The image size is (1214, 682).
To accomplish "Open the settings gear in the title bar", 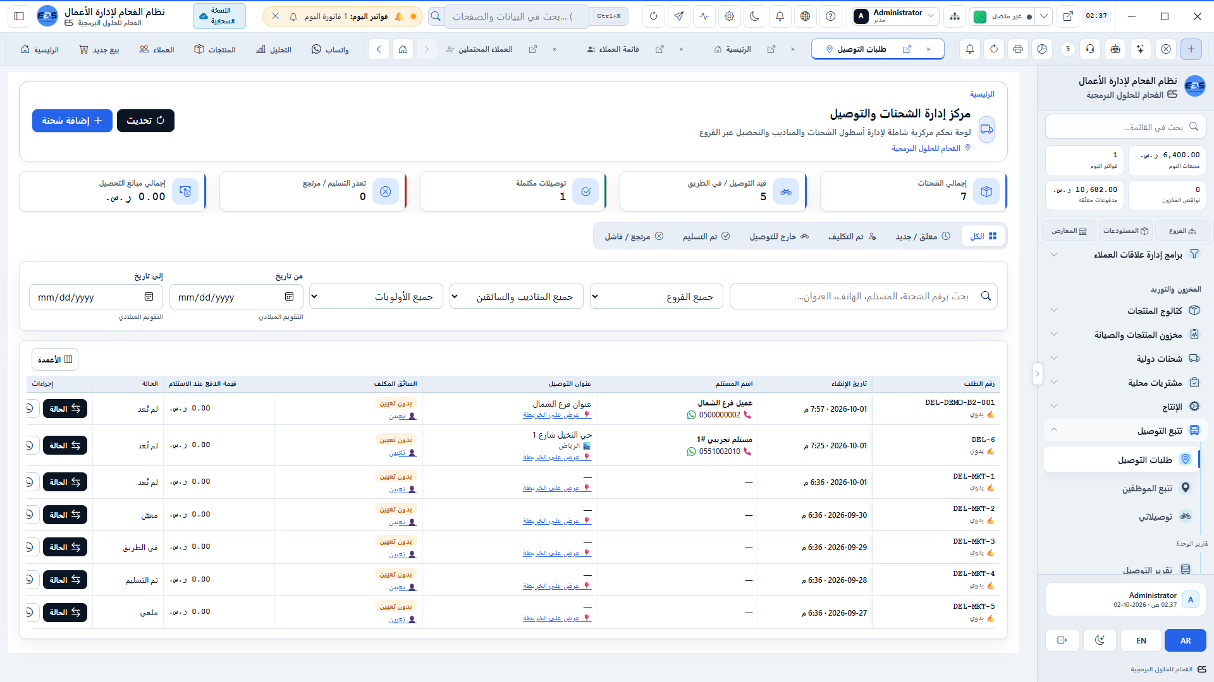I will click(x=729, y=16).
